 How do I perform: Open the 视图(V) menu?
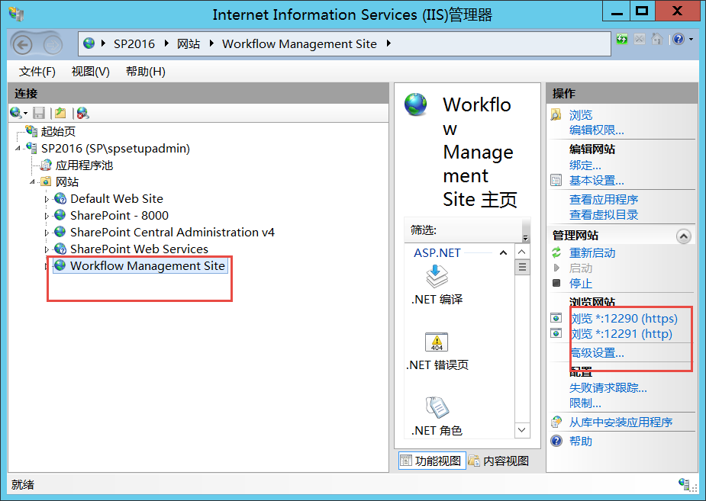91,72
